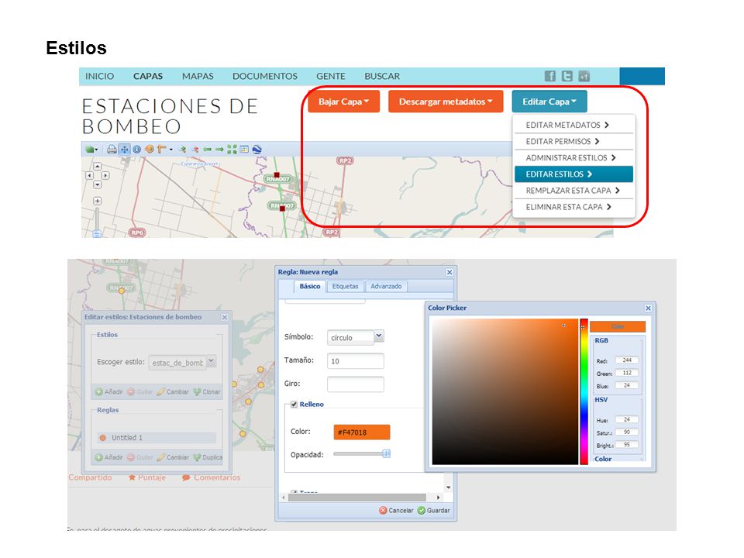Image resolution: width=744 pixels, height=558 pixels.
Task: Select the Untitled 1 rule row
Action: point(157,437)
